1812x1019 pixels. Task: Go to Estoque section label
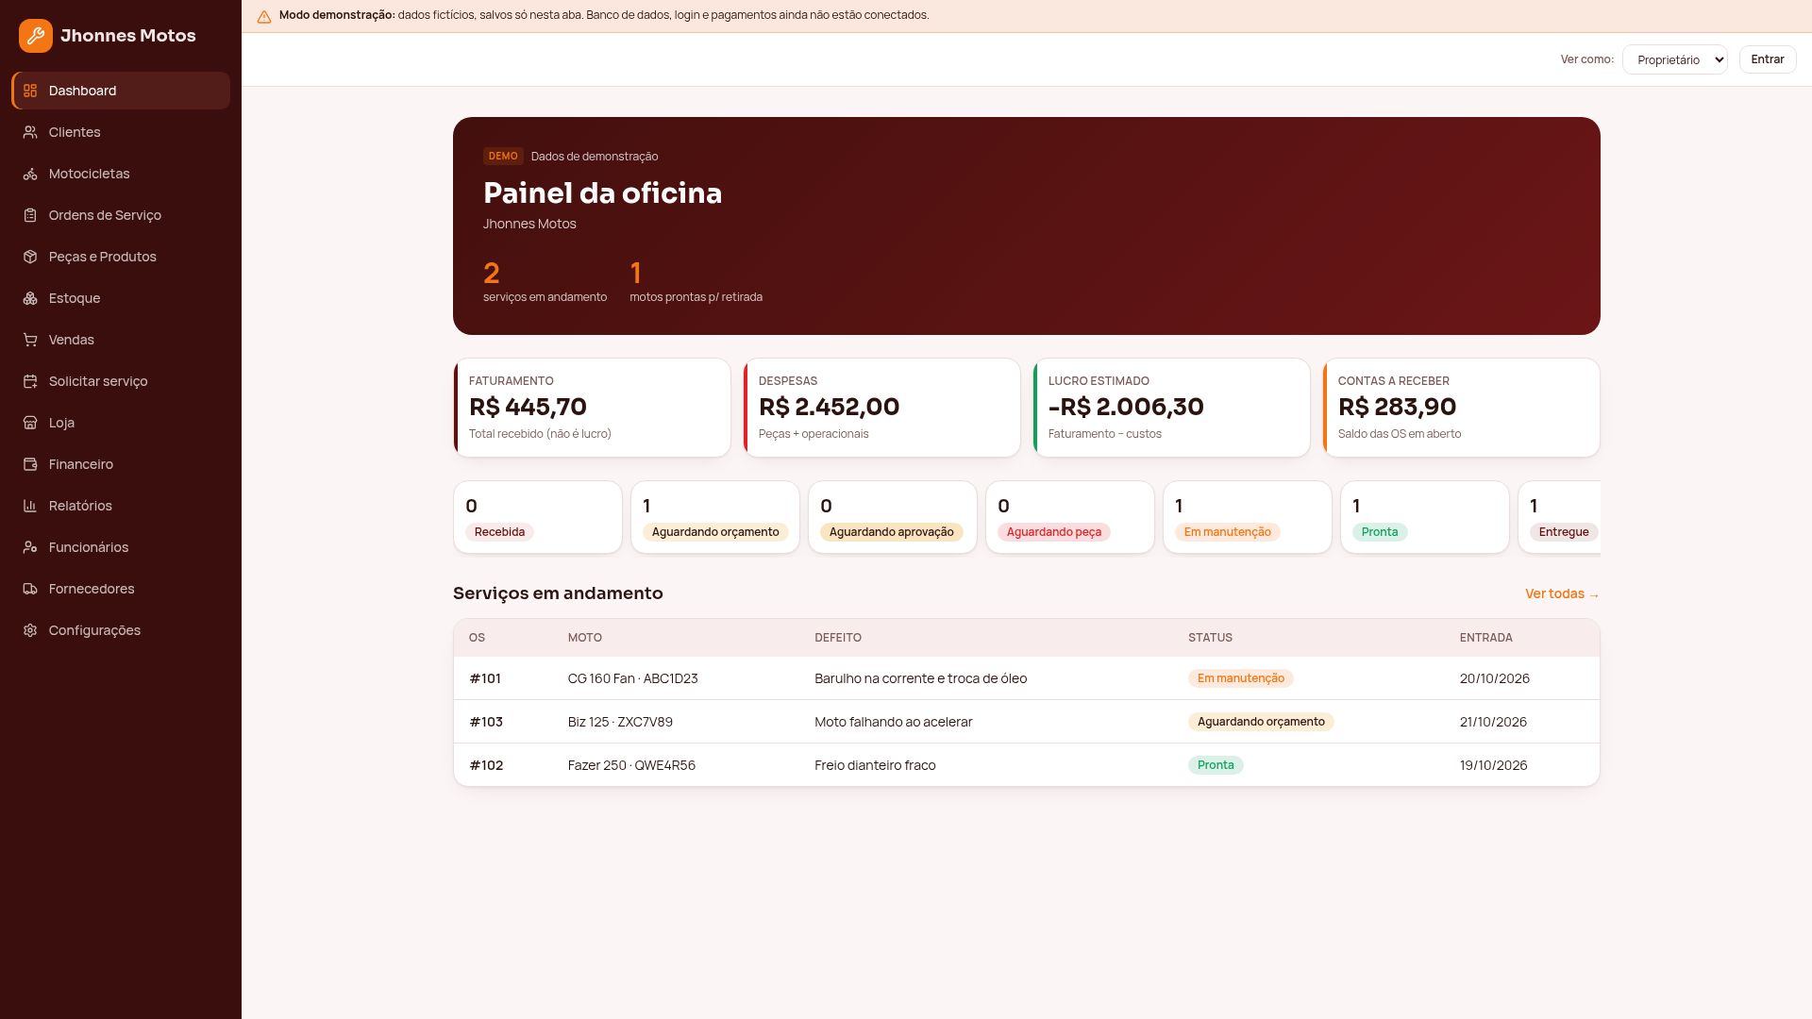(x=75, y=298)
